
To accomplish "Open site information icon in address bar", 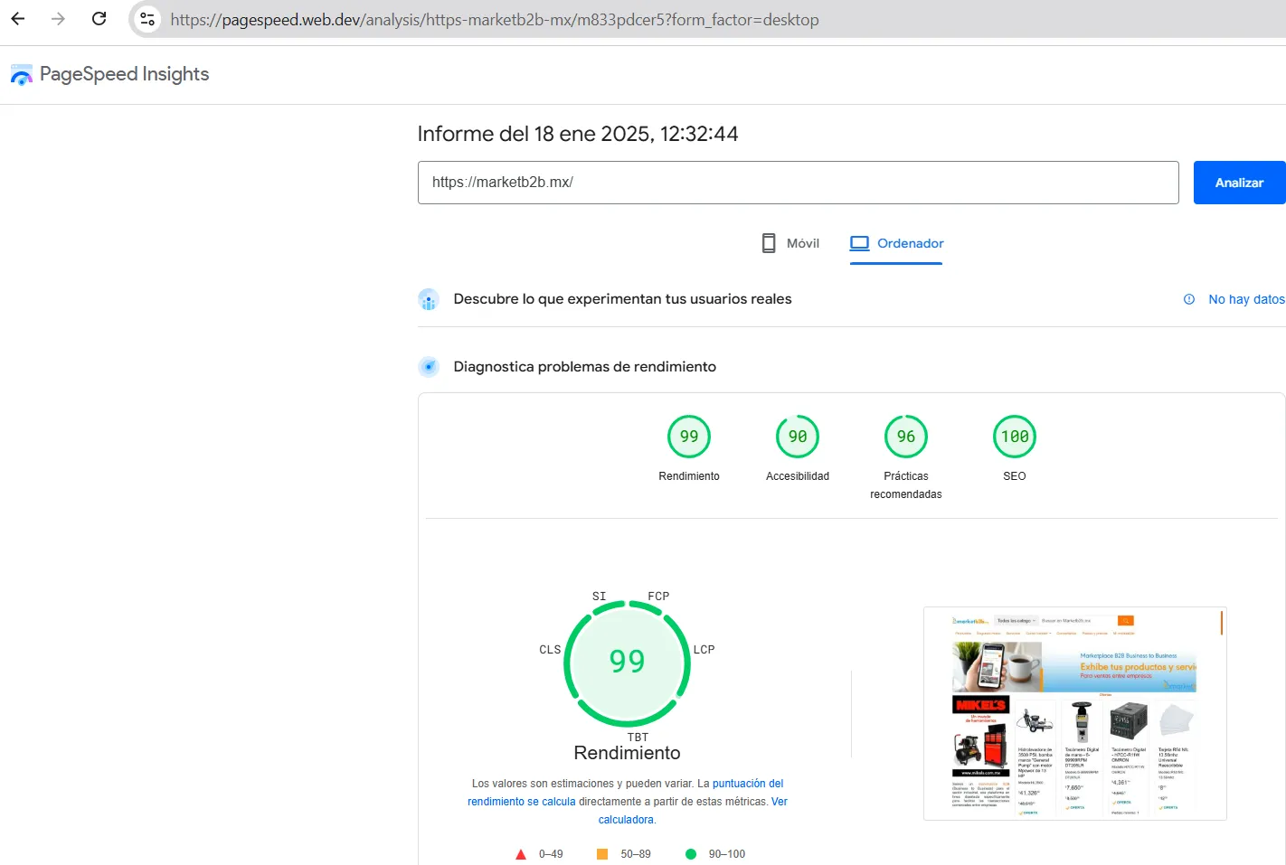I will click(x=147, y=19).
